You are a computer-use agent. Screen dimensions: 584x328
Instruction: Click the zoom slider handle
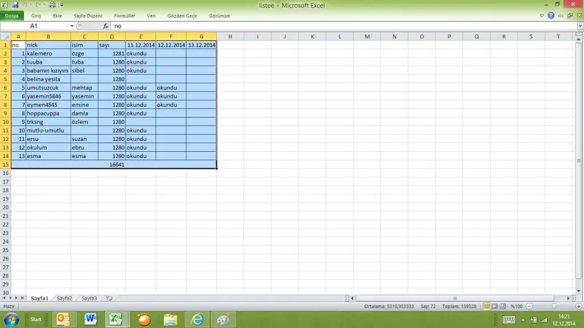pos(554,307)
